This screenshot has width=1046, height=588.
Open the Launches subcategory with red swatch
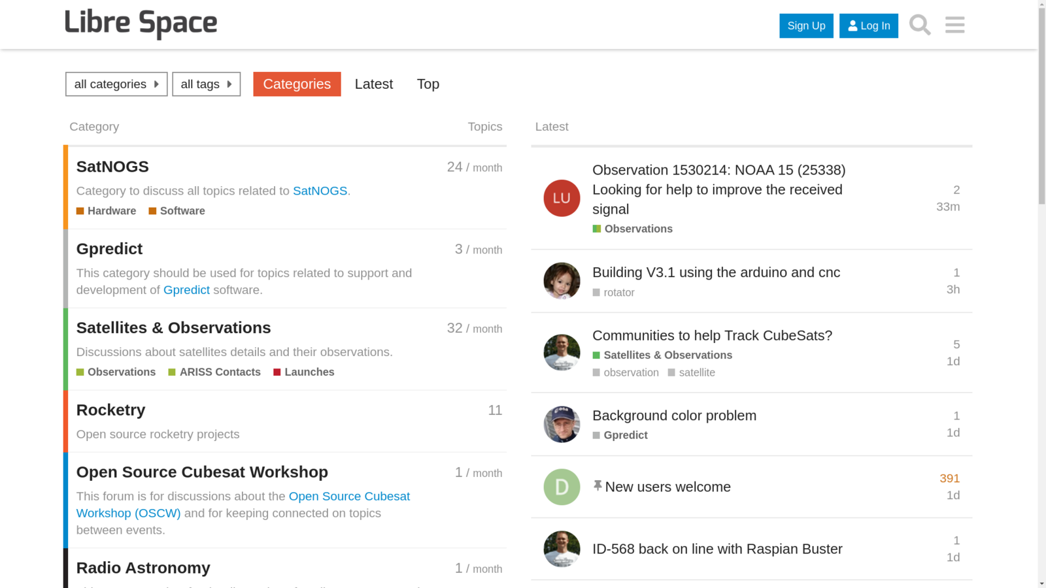click(x=309, y=372)
